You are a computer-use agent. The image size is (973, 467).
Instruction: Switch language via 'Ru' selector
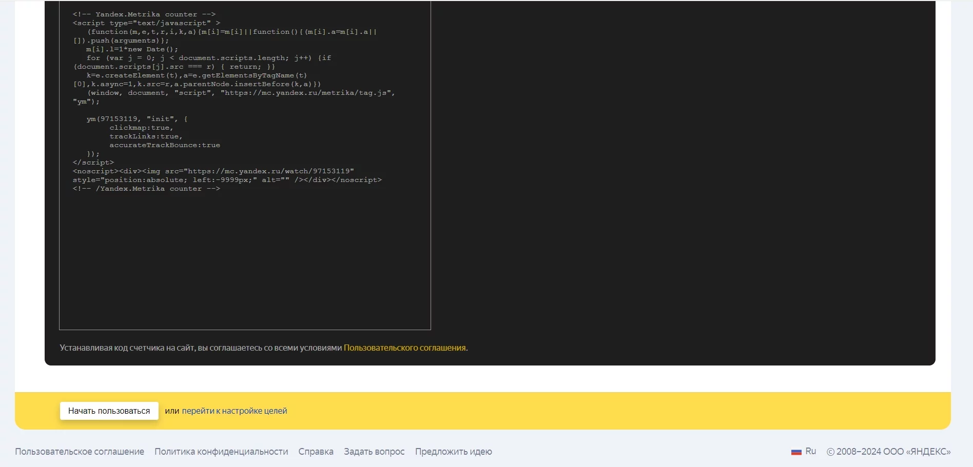(x=810, y=451)
